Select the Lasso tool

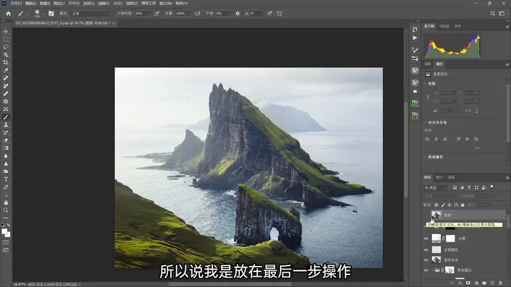pos(6,47)
